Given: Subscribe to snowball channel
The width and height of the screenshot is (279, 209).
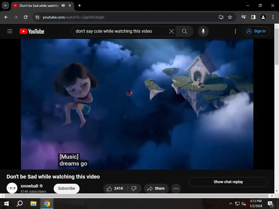Looking at the screenshot, I should 66,188.
